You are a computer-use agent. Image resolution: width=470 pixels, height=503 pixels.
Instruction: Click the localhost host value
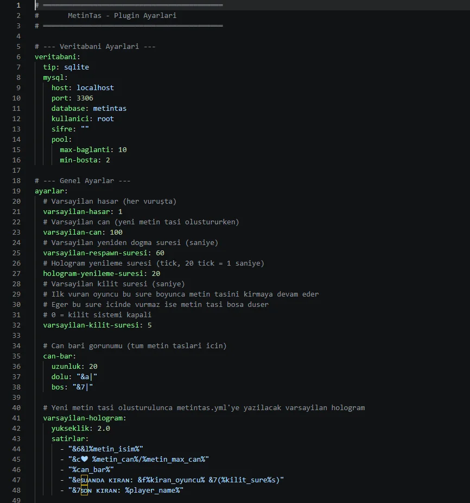95,88
